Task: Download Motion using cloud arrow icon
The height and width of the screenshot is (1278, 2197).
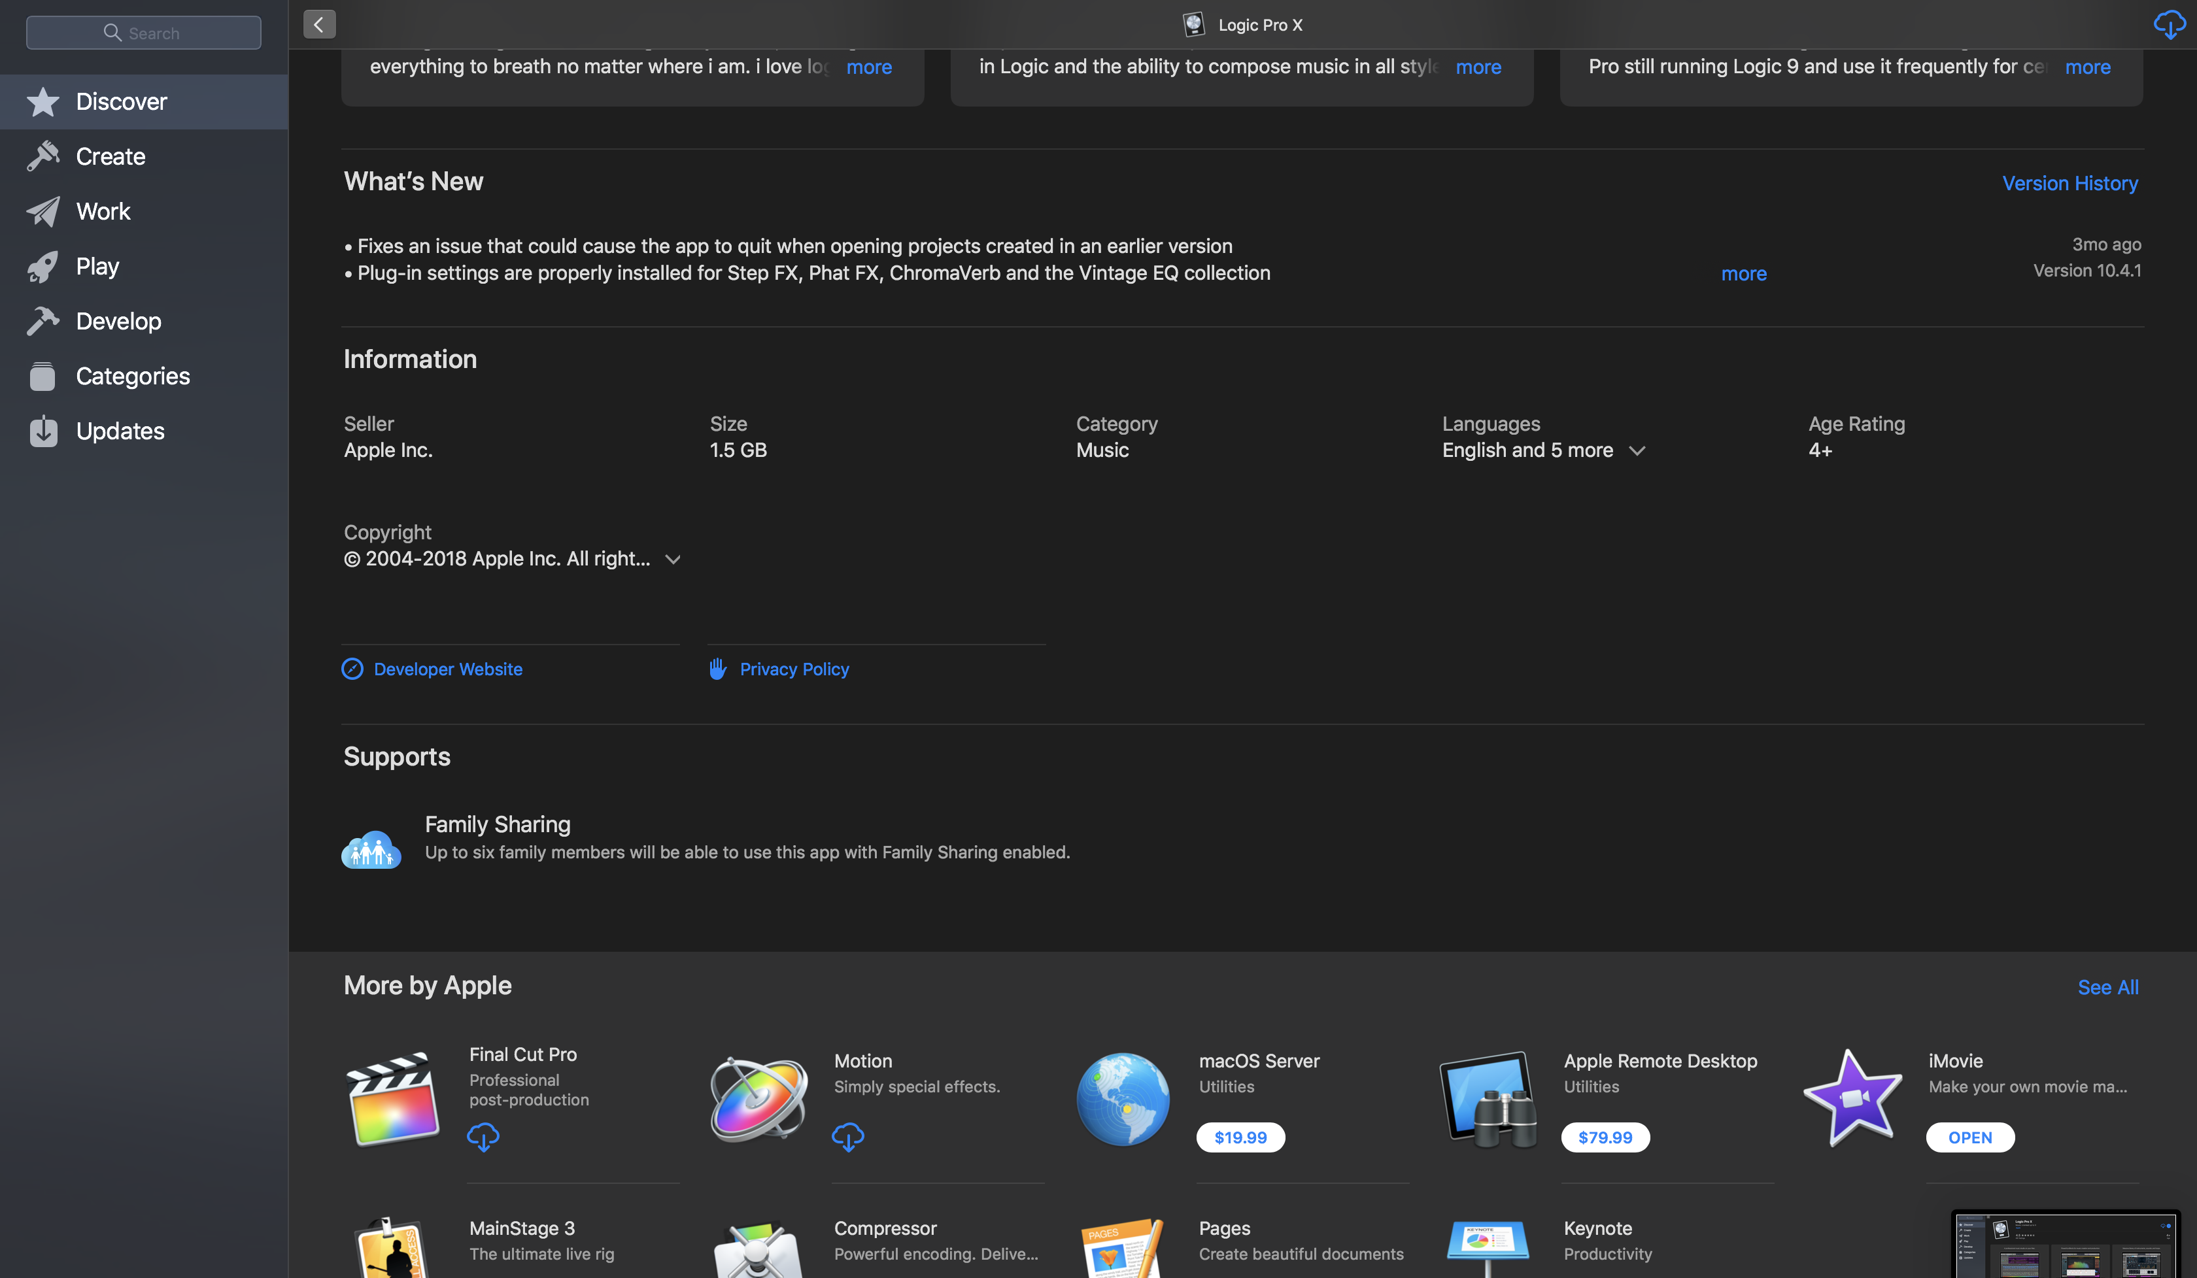Action: (847, 1137)
